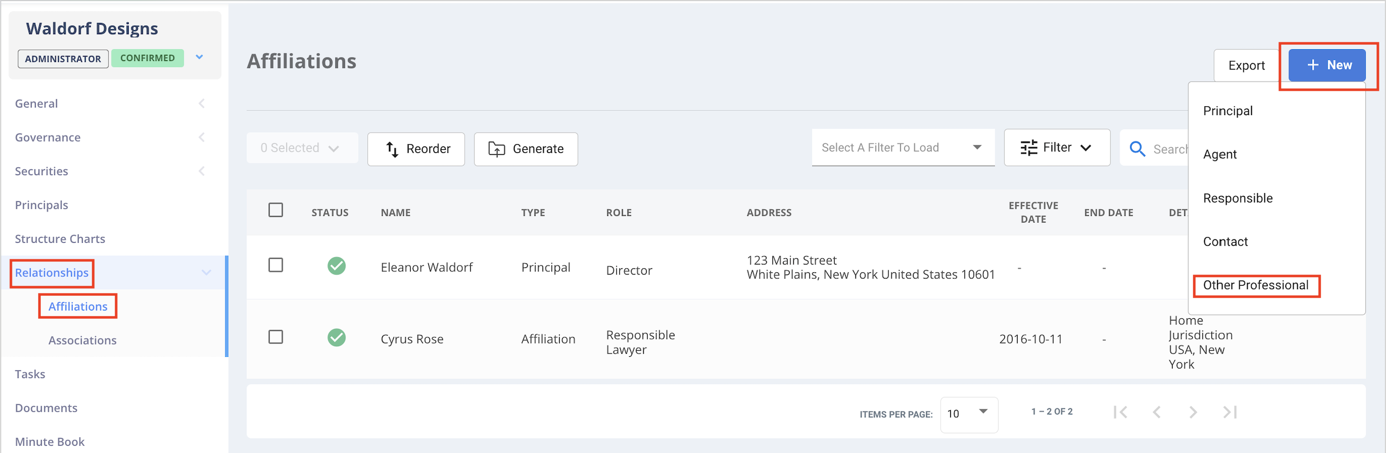The height and width of the screenshot is (453, 1386).
Task: Open the 0 Selected dropdown
Action: point(302,148)
